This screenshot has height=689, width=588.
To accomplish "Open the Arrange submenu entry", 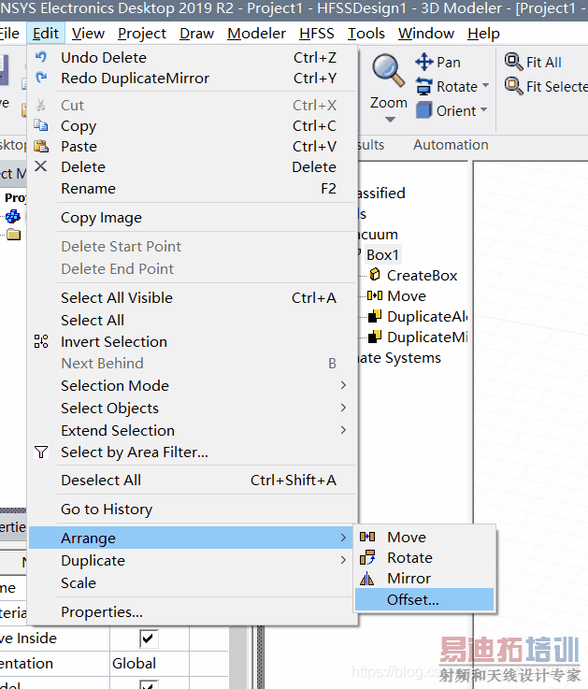I will click(x=191, y=538).
